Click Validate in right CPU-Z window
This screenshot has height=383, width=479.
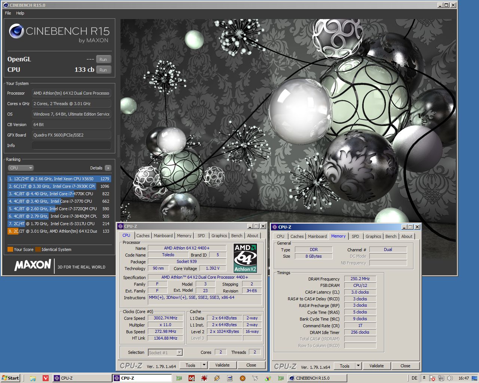click(x=376, y=366)
